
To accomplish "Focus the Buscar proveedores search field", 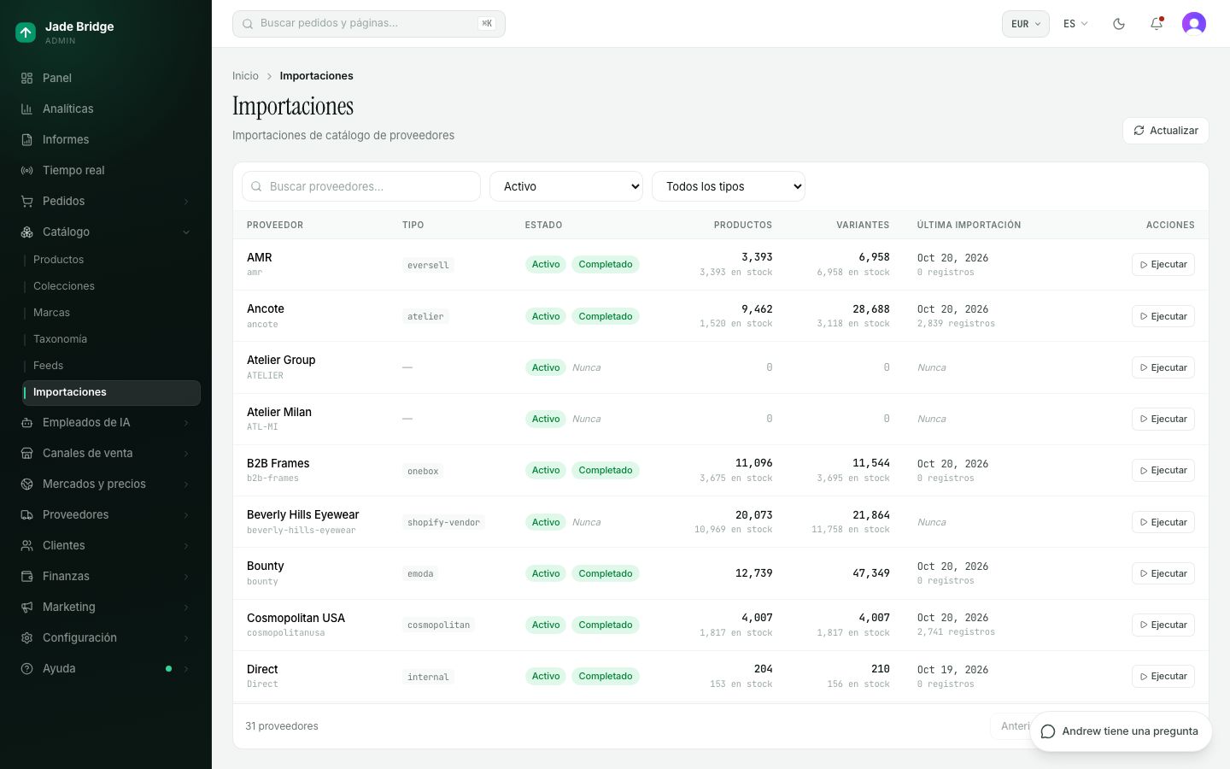I will click(361, 186).
